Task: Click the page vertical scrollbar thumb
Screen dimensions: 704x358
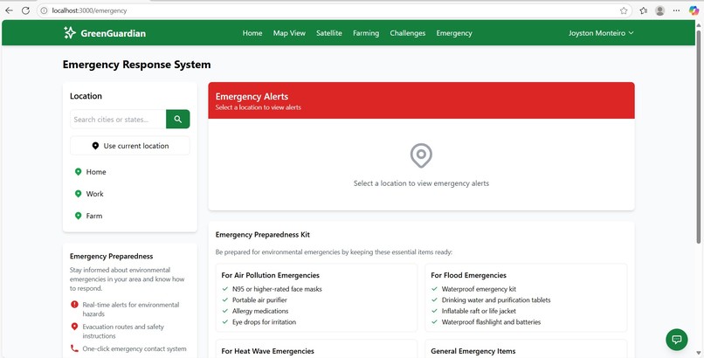Action: pos(699,136)
